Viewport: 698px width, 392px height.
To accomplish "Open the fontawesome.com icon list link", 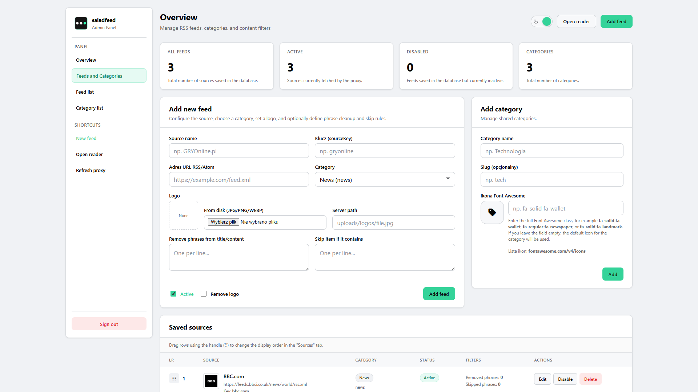I will tap(557, 251).
